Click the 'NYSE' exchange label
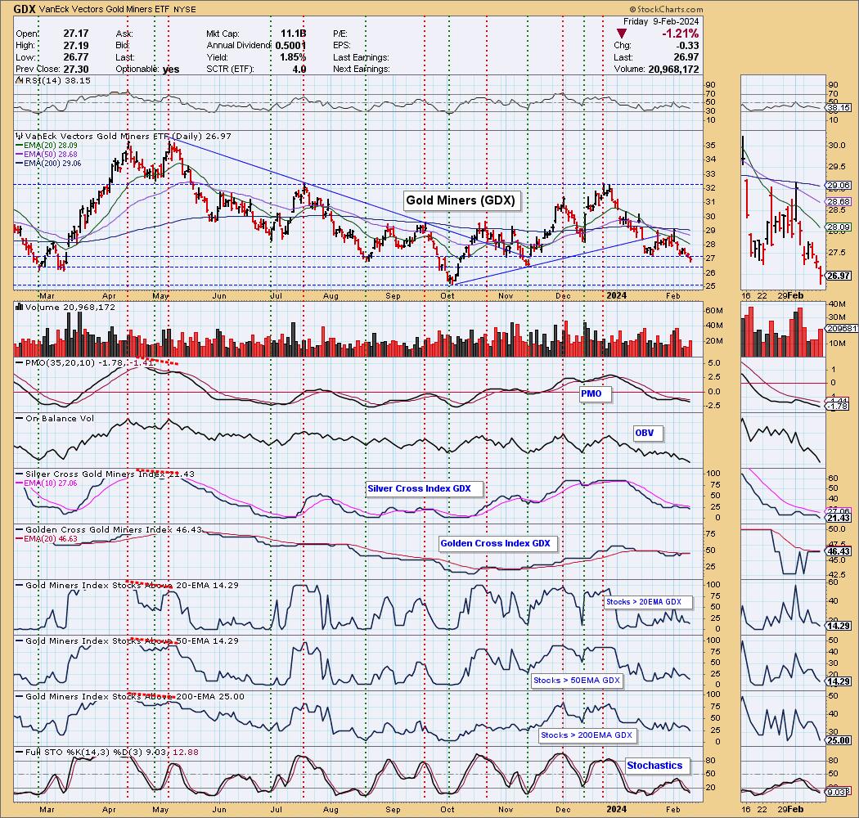 click(187, 9)
